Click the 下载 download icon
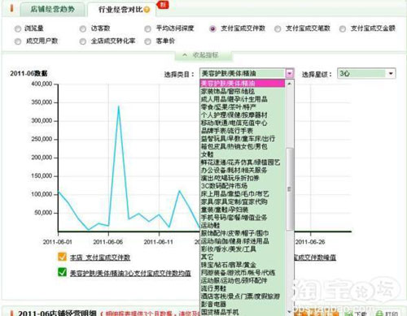 click(x=349, y=314)
